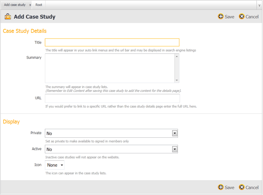Click the cross icon of header Cancel
The height and width of the screenshot is (195, 263).
point(242,17)
